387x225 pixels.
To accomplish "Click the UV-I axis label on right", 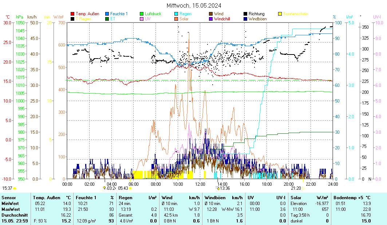I will pos(377,17).
